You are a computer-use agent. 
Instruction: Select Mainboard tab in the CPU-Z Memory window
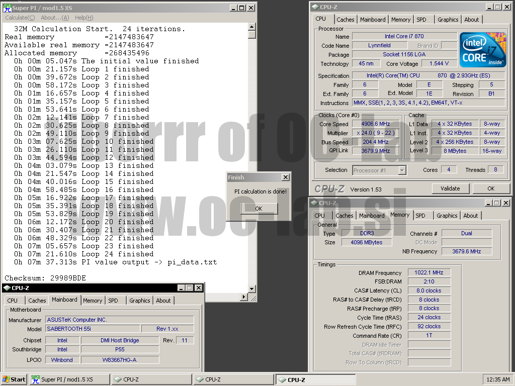point(372,216)
